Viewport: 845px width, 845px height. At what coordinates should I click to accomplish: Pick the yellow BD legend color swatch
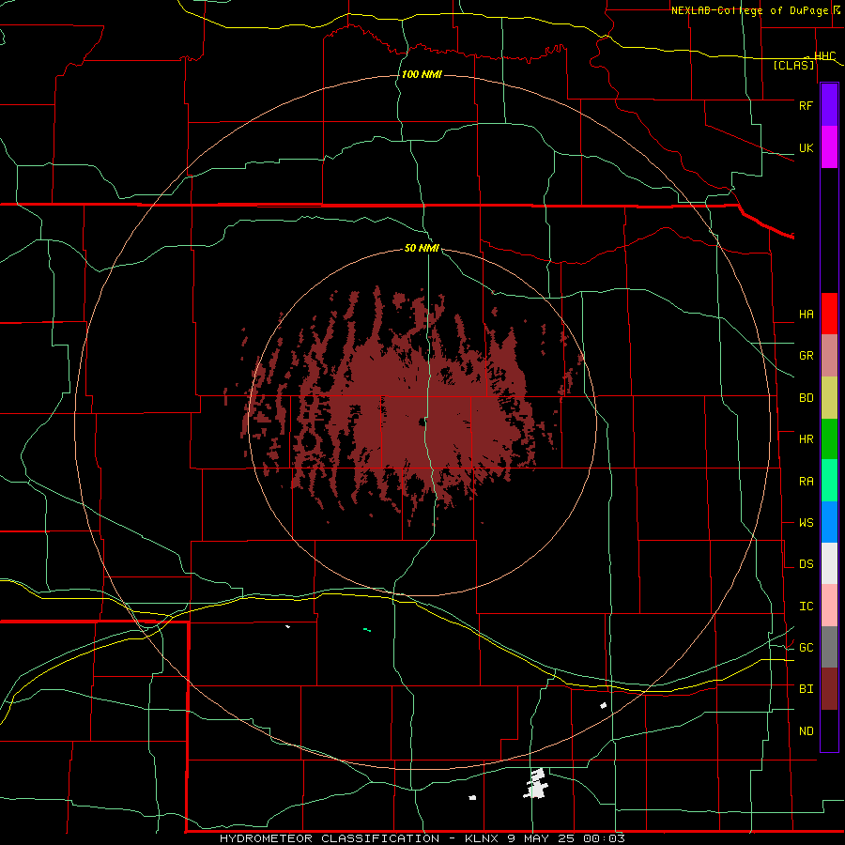[x=829, y=398]
